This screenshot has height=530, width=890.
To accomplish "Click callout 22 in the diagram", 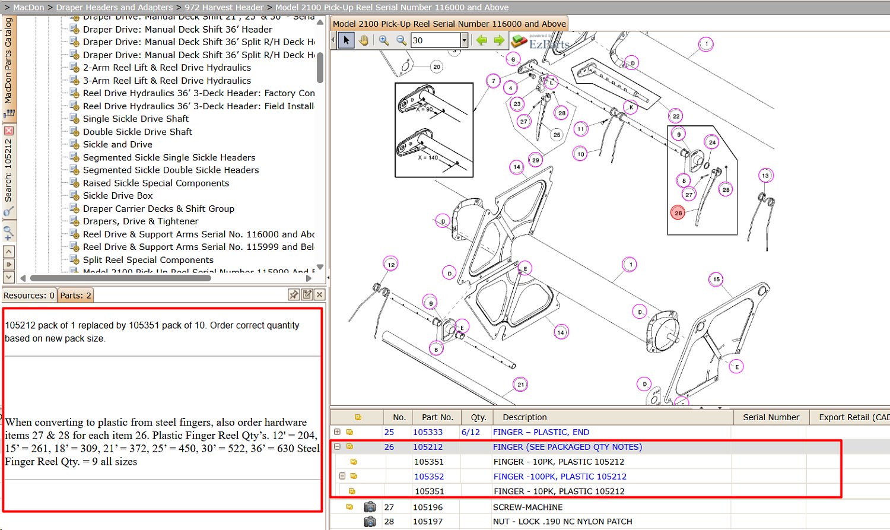I will [x=676, y=116].
